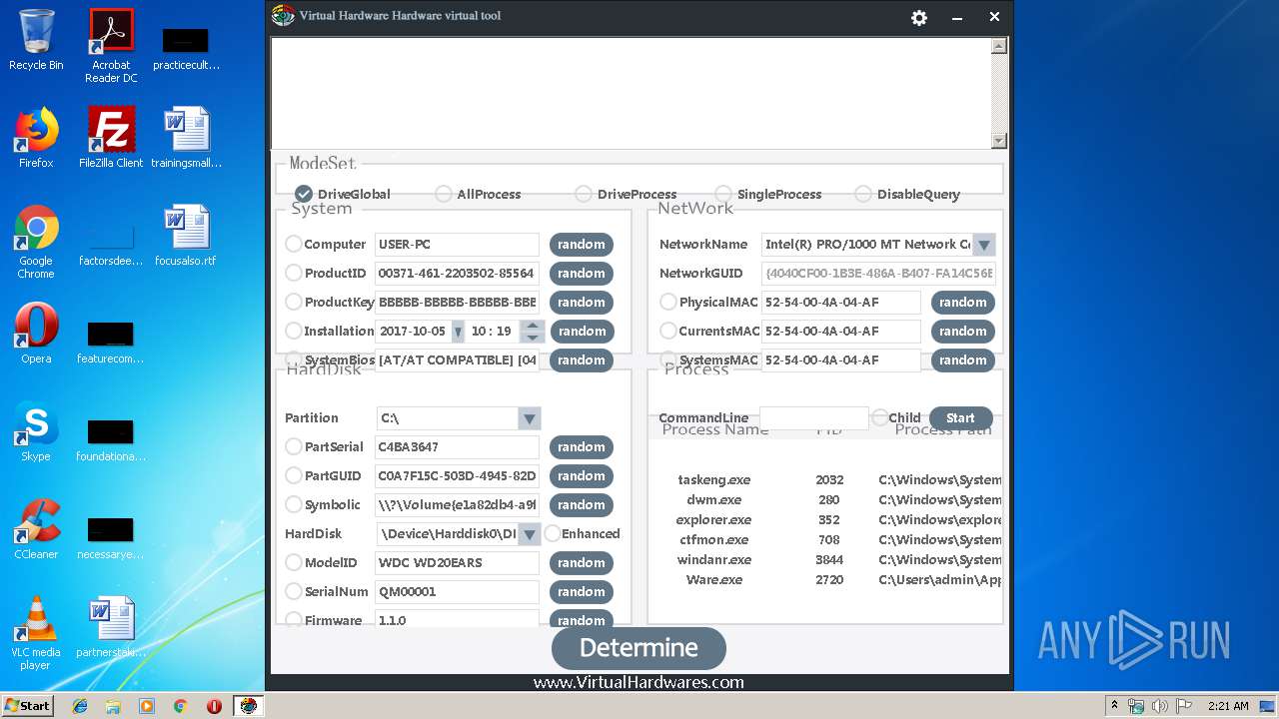This screenshot has width=1279, height=719.
Task: Enable the ProductID option
Action: click(x=294, y=273)
